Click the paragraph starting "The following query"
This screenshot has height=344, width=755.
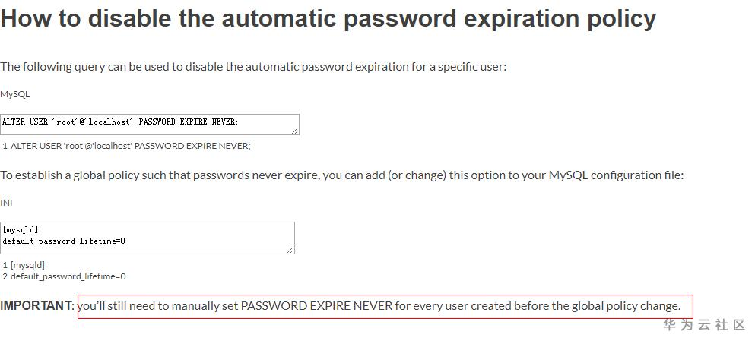[253, 66]
